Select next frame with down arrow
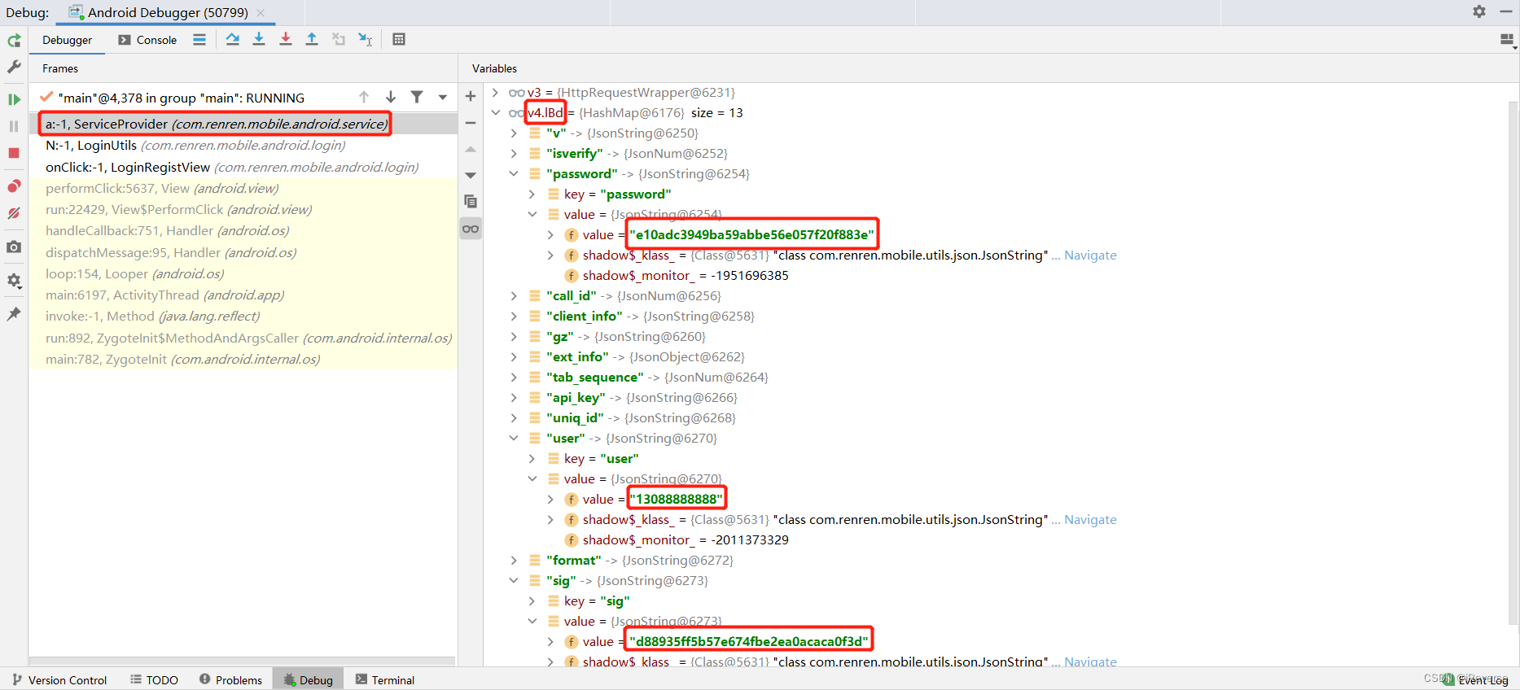Screen dimensions: 1520x690 [391, 97]
